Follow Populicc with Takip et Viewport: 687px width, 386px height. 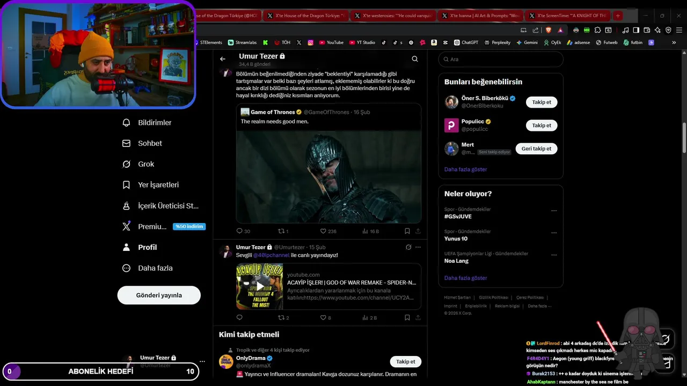click(x=542, y=125)
